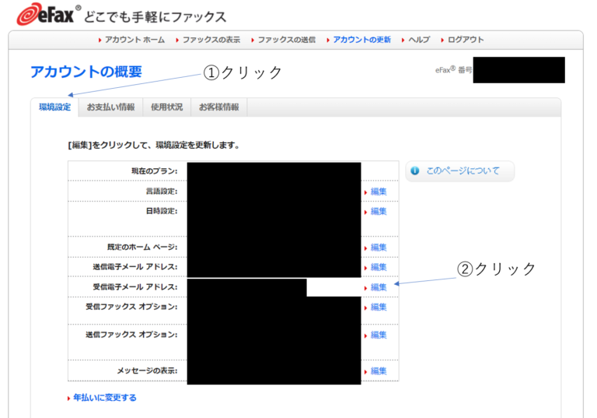Click the eFax logo

48,14
